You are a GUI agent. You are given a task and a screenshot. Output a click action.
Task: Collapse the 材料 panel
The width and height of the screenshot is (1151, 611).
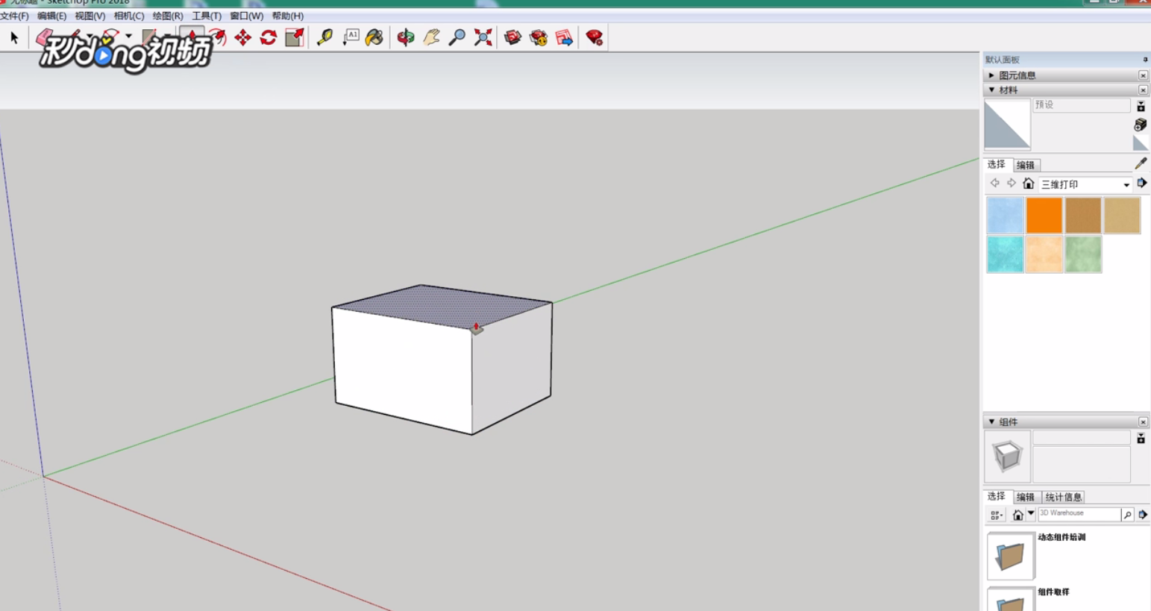(991, 90)
